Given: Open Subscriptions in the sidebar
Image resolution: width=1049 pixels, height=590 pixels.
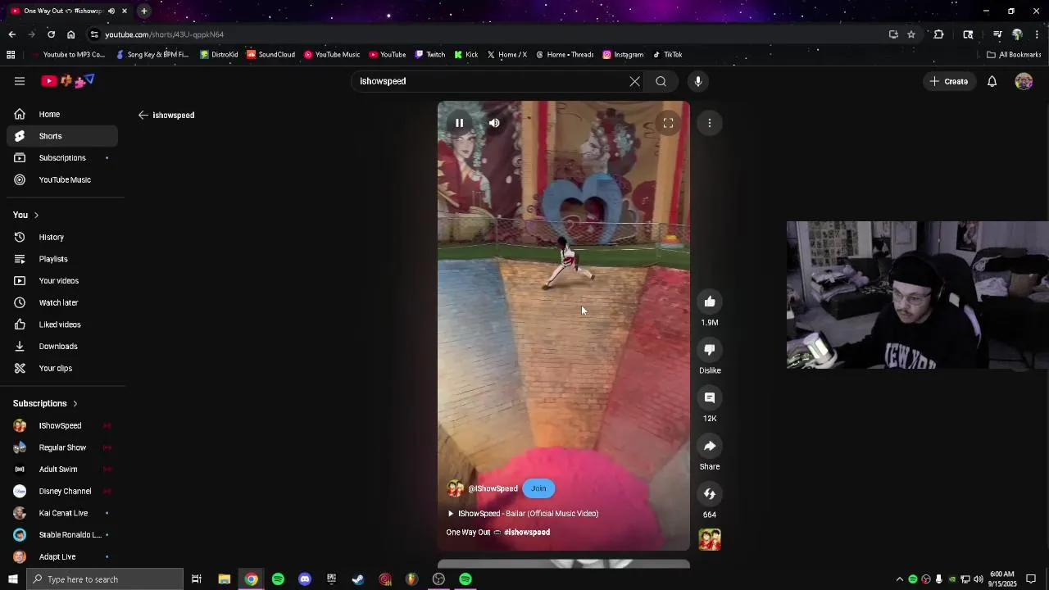Looking at the screenshot, I should click(x=62, y=158).
